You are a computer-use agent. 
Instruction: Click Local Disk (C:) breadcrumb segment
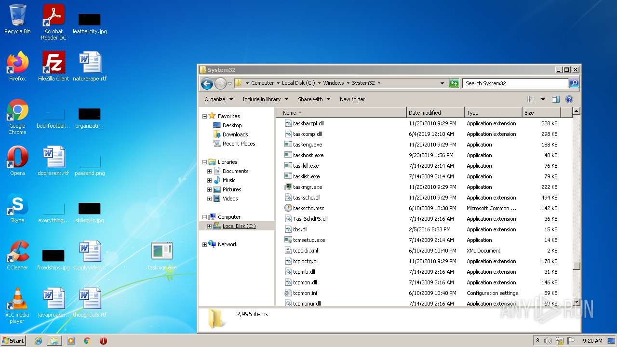(x=298, y=83)
